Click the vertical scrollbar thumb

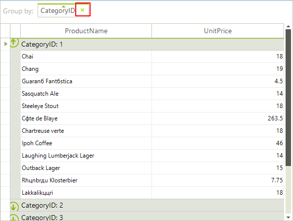(289, 98)
